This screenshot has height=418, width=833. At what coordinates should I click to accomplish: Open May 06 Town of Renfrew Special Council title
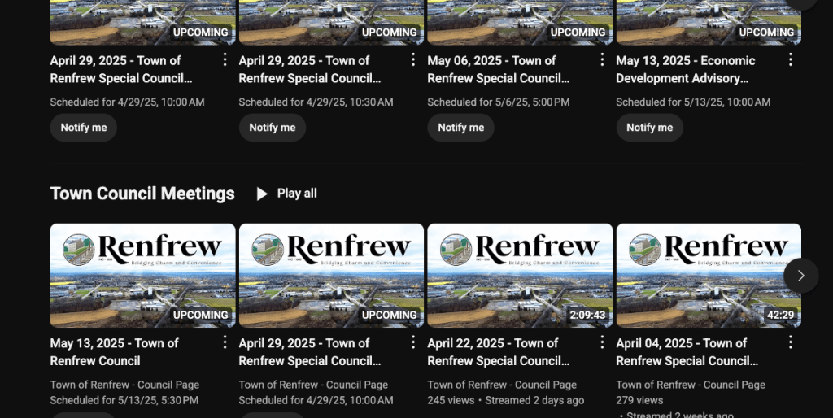coord(498,69)
